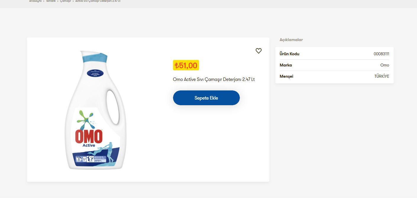Go to Anasayfa in the breadcrumb
417x198 pixels.
coord(35,1)
